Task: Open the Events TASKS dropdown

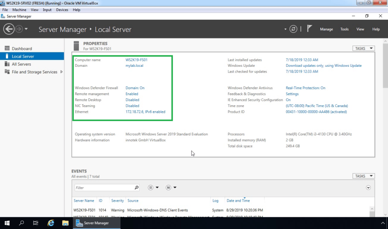Action: pyautogui.click(x=363, y=176)
